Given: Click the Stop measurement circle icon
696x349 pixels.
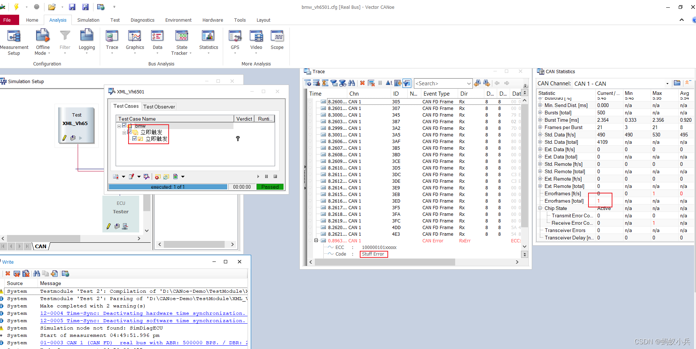Looking at the screenshot, I should [36, 7].
